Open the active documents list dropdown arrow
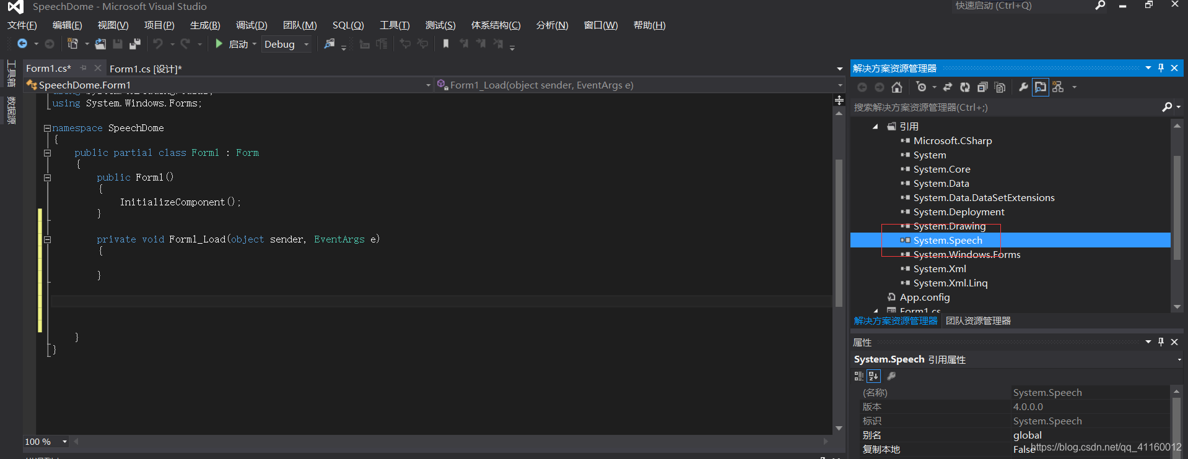This screenshot has height=459, width=1188. [x=840, y=69]
